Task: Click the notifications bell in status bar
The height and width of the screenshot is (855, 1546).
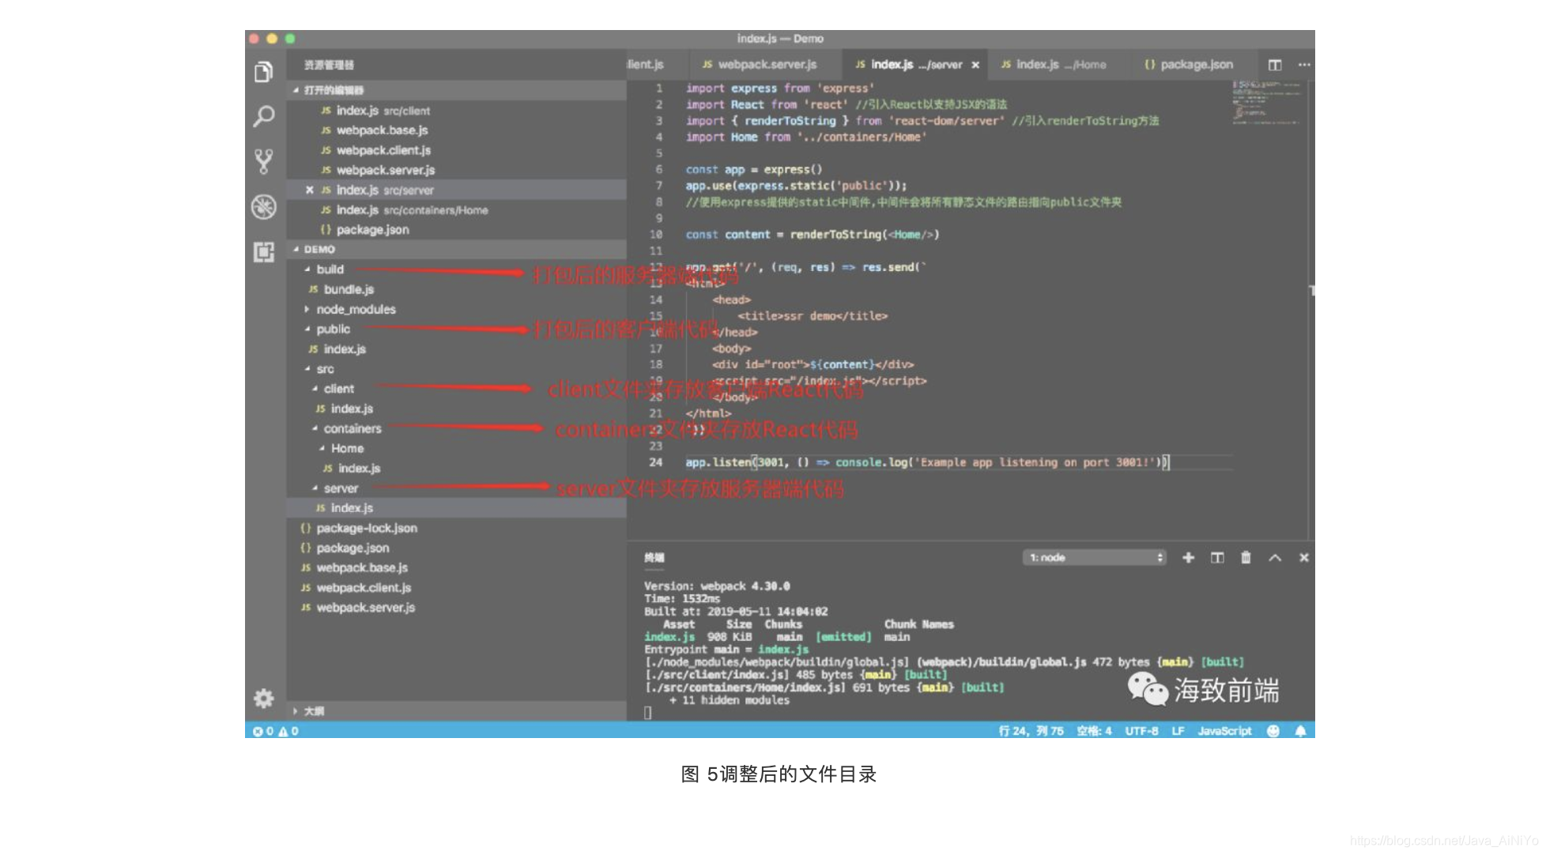Action: 1300,731
